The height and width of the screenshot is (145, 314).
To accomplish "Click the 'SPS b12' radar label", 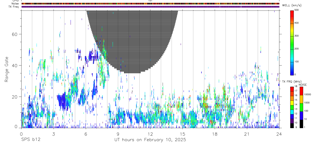I will coord(31,140).
